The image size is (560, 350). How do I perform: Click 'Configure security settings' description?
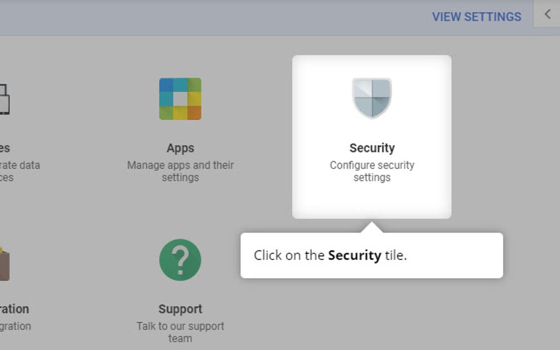pos(372,171)
